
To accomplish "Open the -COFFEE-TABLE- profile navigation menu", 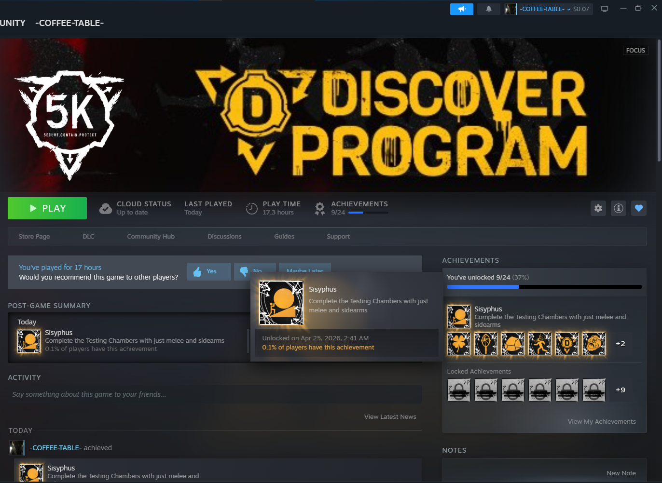I will [69, 23].
